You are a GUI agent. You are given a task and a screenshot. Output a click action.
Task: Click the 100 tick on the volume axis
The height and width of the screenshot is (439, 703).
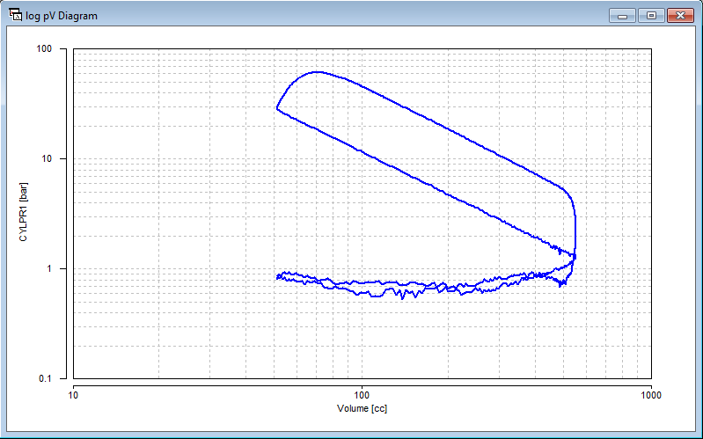362,392
